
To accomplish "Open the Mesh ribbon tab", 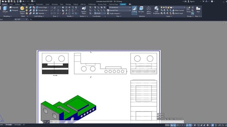I will coord(24,4).
